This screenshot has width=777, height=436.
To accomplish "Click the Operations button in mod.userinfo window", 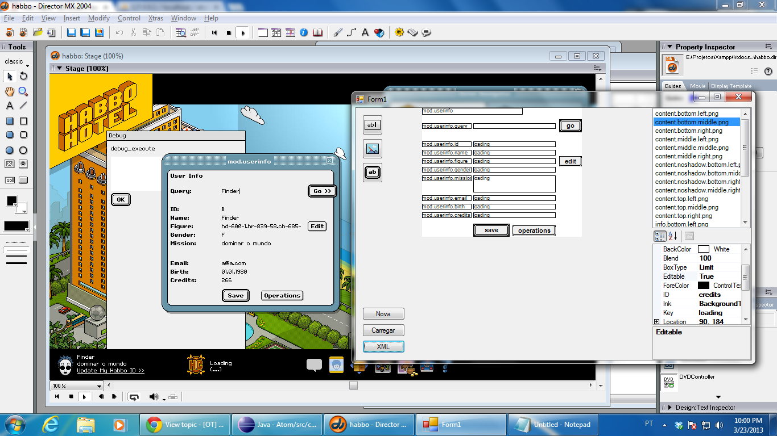I will 282,295.
